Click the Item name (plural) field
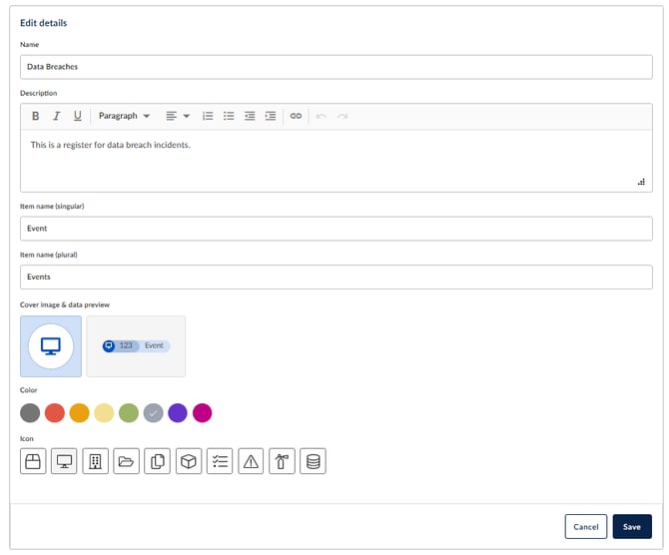The height and width of the screenshot is (555, 669). pos(336,277)
